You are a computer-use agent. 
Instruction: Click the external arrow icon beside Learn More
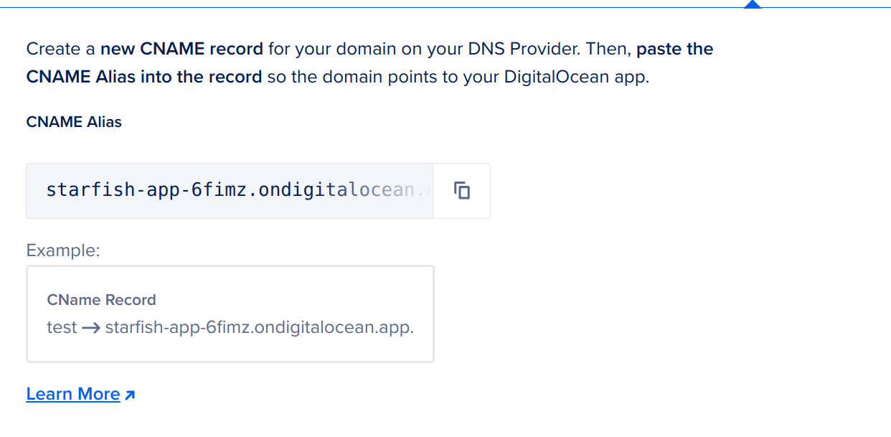[x=130, y=395]
